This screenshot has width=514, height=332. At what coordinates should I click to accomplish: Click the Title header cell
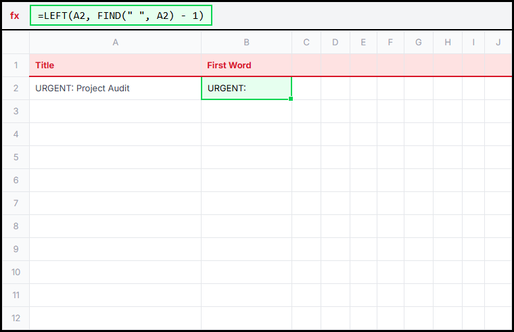click(115, 66)
